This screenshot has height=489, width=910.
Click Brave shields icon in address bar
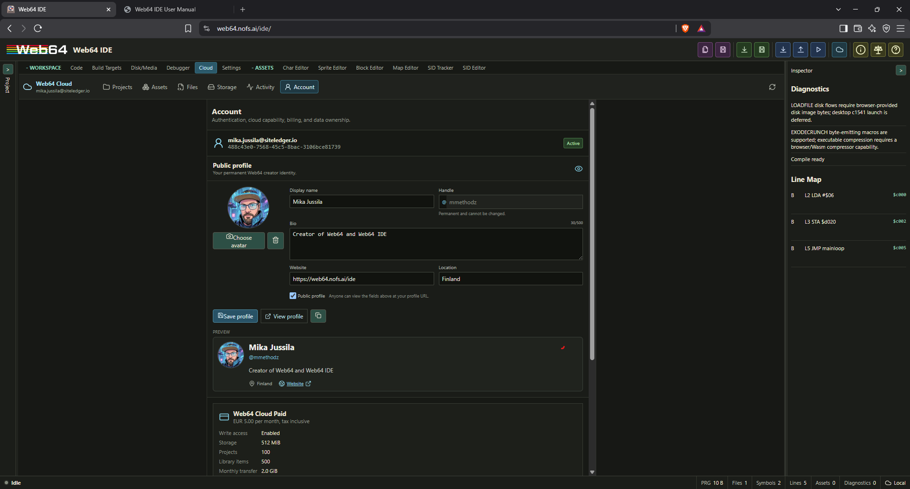(x=685, y=28)
